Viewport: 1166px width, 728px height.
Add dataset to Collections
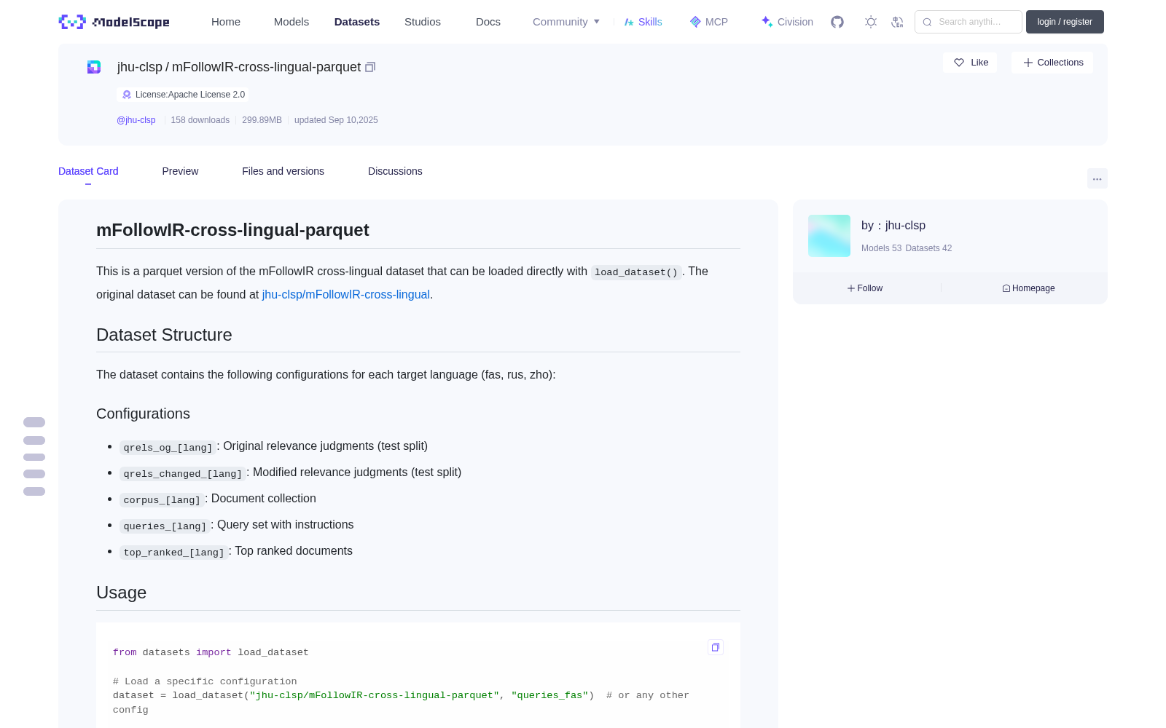click(1052, 63)
